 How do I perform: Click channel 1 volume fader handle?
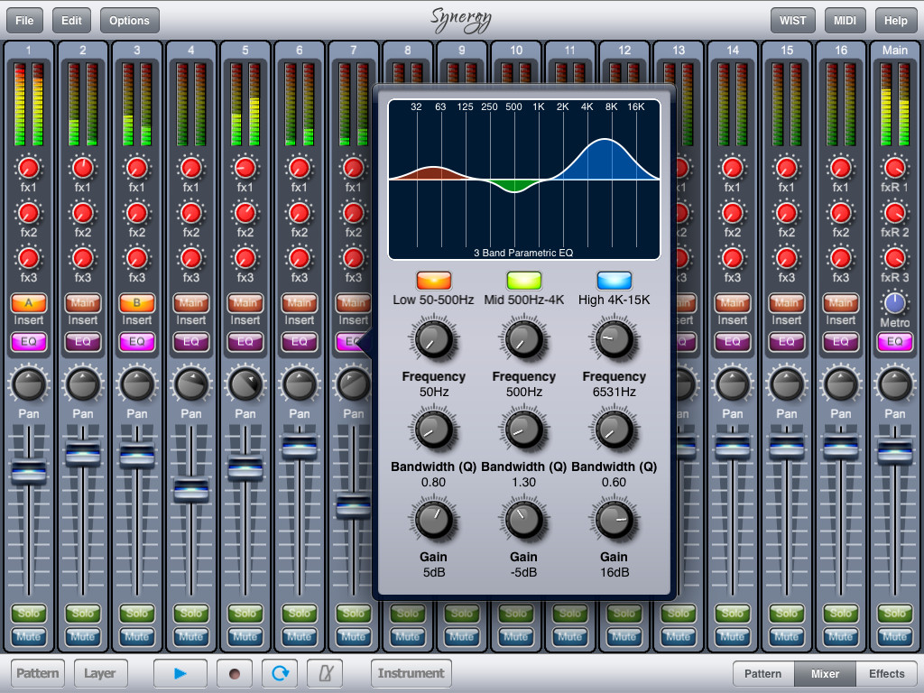coord(28,471)
